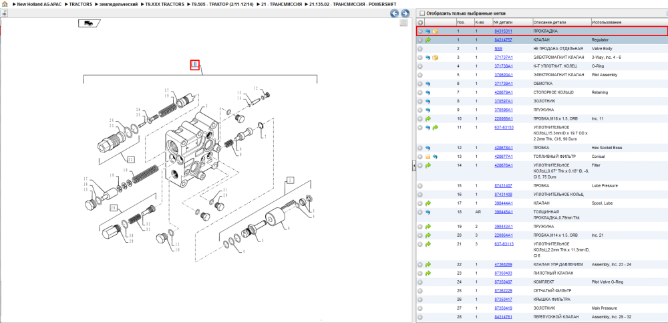The height and width of the screenshot is (323, 668).
Task: Select 'Valve Body' usage text
Action: [x=602, y=49]
